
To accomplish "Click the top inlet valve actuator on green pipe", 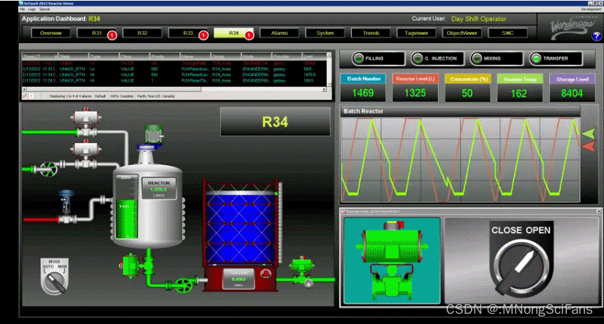I will click(86, 117).
